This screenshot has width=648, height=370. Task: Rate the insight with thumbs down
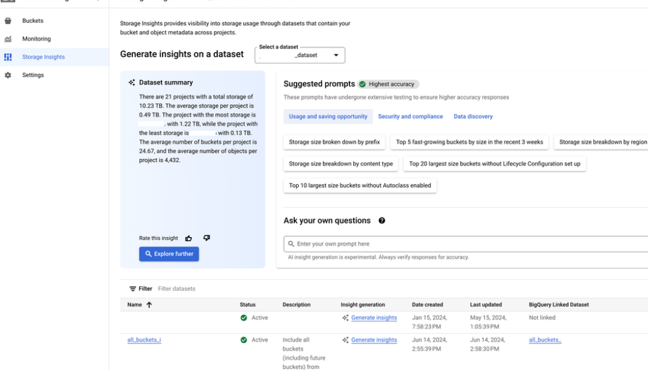[x=206, y=238]
